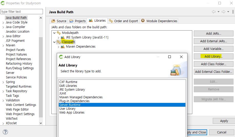Image resolution: width=235 pixels, height=137 pixels.
Task: Select the Libraries tab
Action: [x=97, y=21]
